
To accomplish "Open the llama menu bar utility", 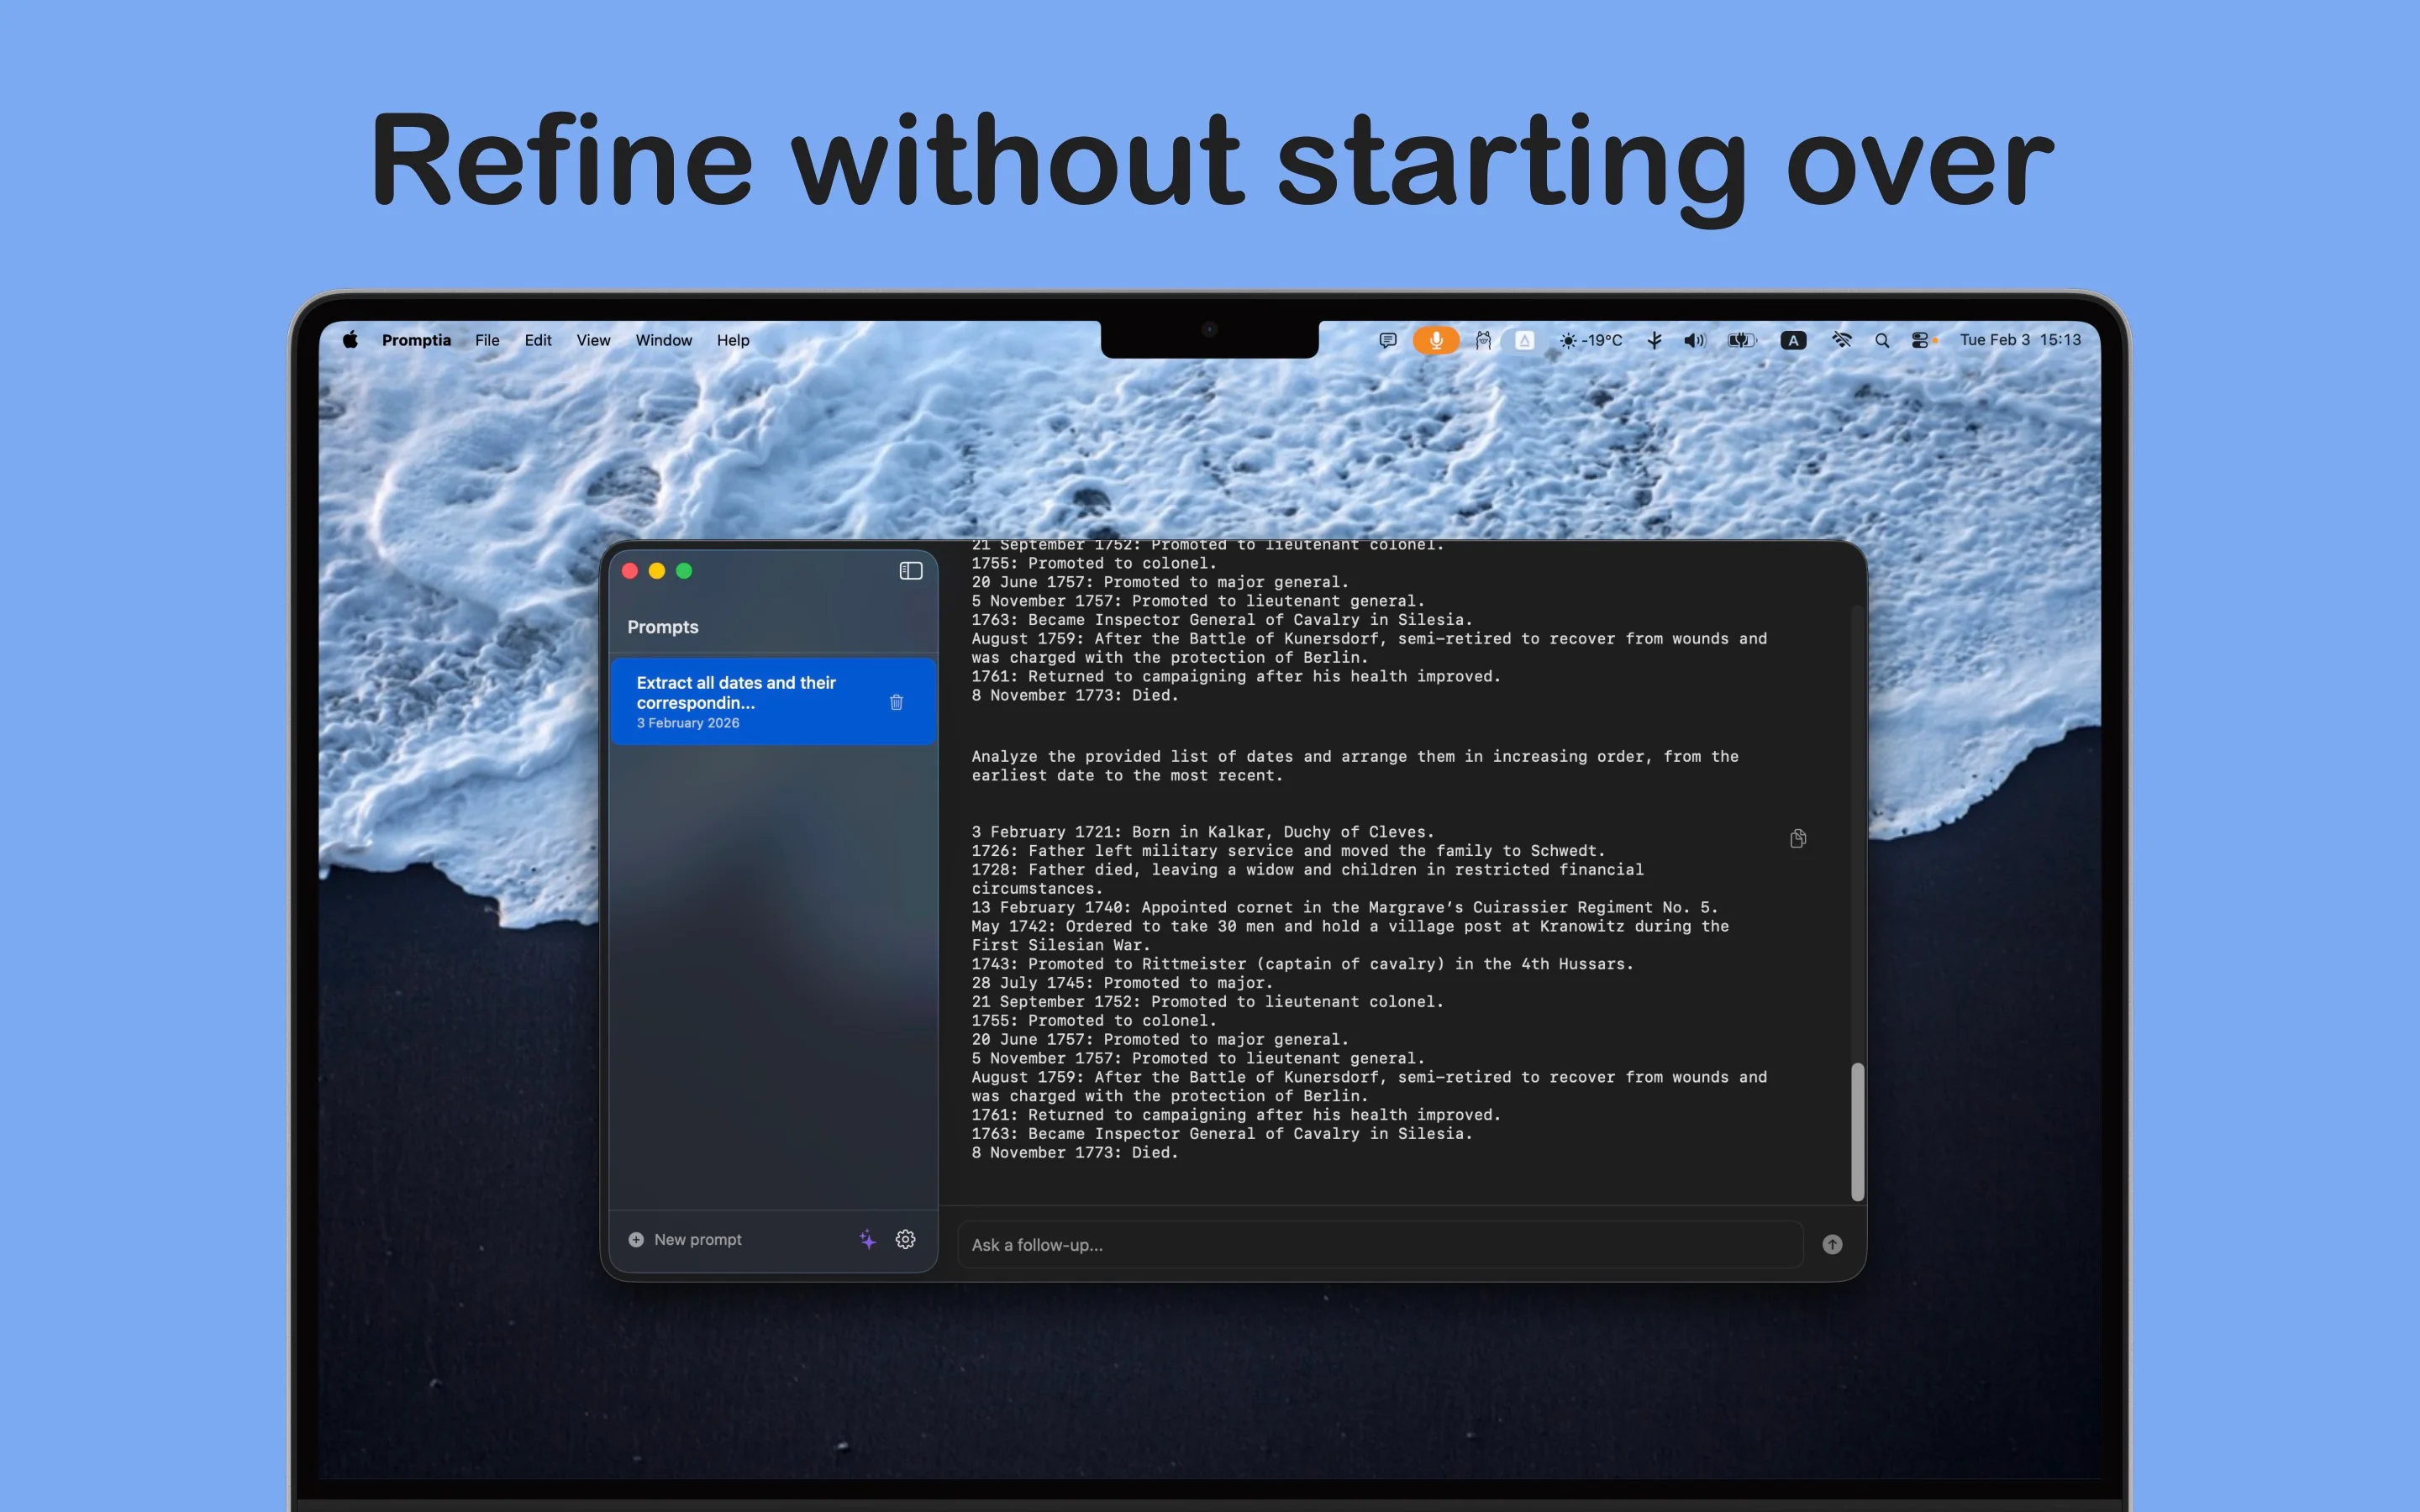I will (1482, 340).
